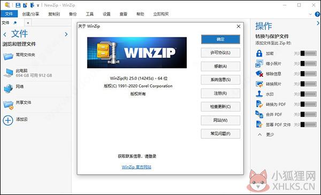Viewport: 321px width, 195px height.
Task: Click 注册(R) button
Action: click(220, 93)
